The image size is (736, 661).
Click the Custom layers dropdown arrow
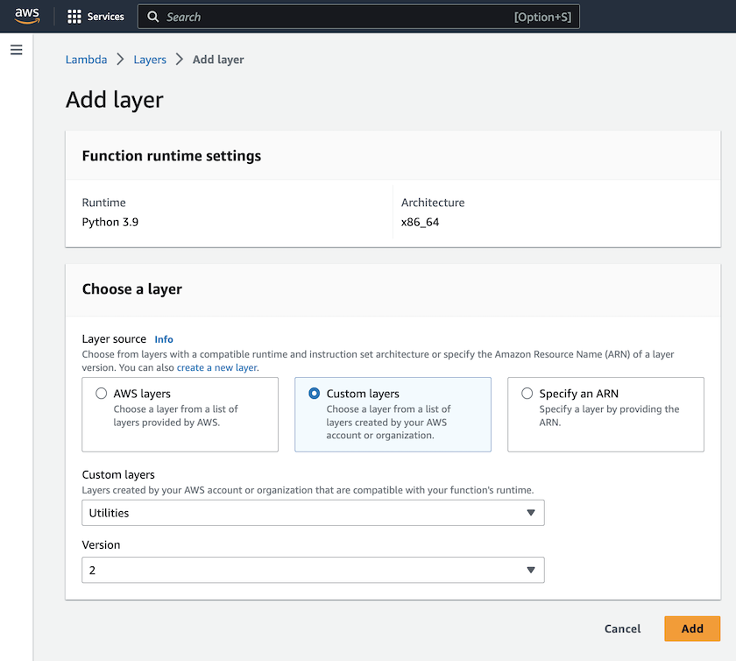[x=531, y=513]
